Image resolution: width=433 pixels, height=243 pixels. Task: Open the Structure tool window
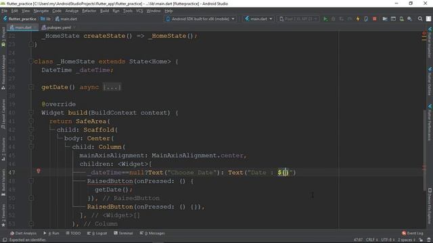3,149
